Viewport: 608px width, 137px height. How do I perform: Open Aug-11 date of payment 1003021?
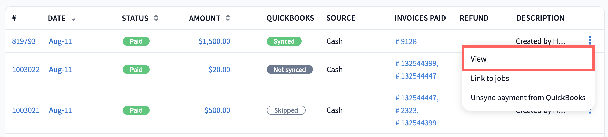click(60, 110)
